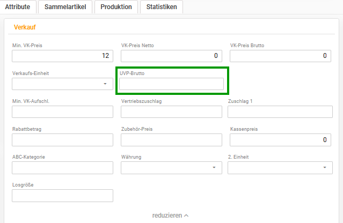Click the Min. VK-Aufschl. input field
This screenshot has width=343, height=223.
[x=62, y=112]
